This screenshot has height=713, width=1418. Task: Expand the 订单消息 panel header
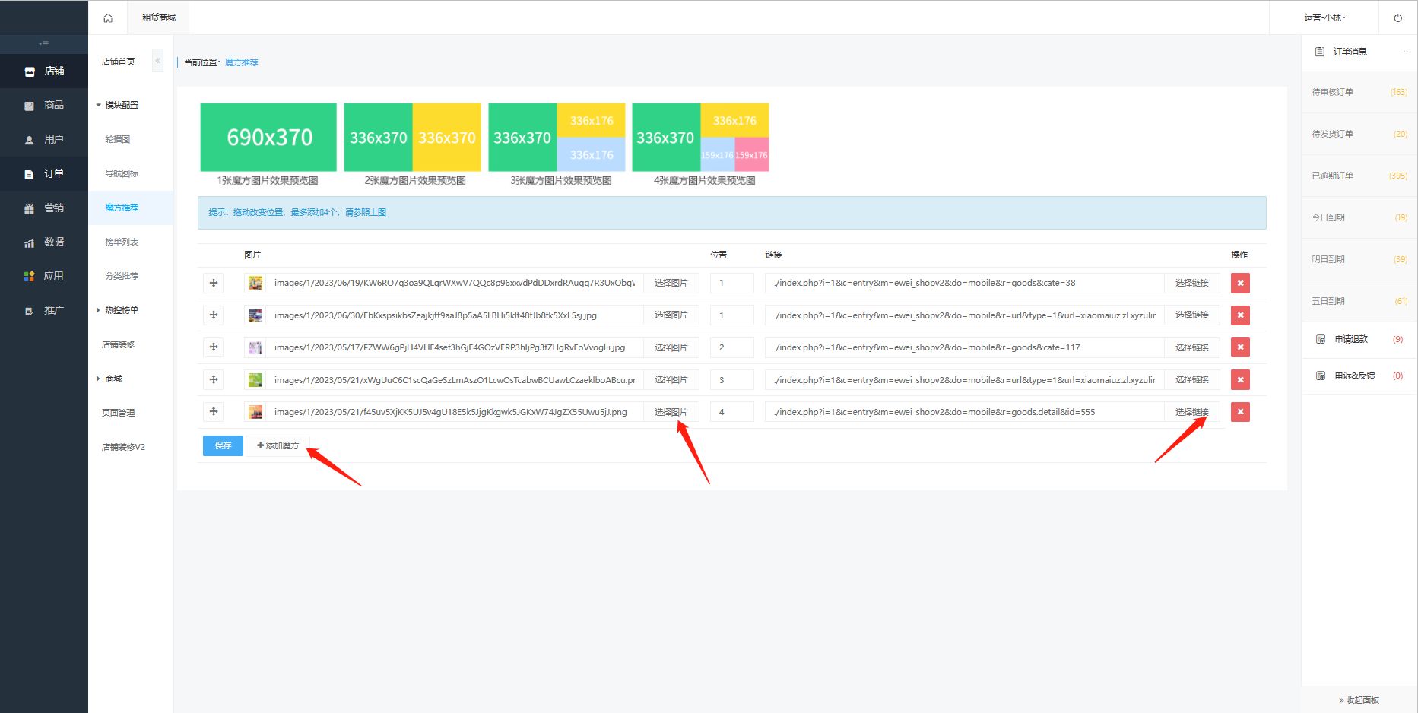1359,52
